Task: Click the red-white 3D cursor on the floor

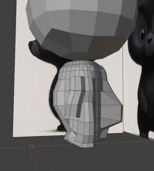Action: [32, 147]
